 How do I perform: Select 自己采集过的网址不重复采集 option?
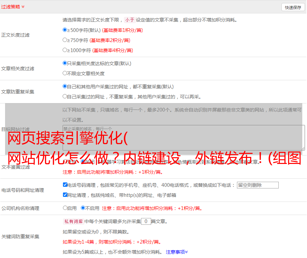[x=65, y=96]
